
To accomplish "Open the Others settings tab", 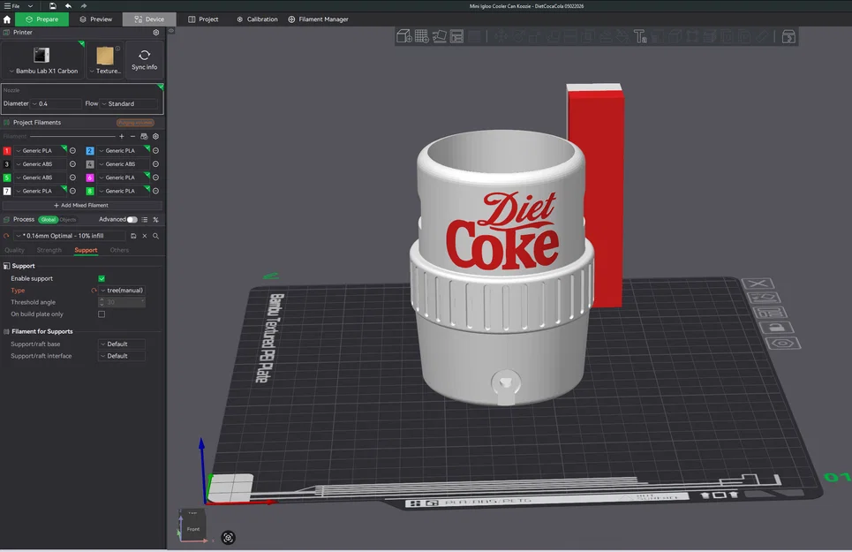I will (119, 251).
